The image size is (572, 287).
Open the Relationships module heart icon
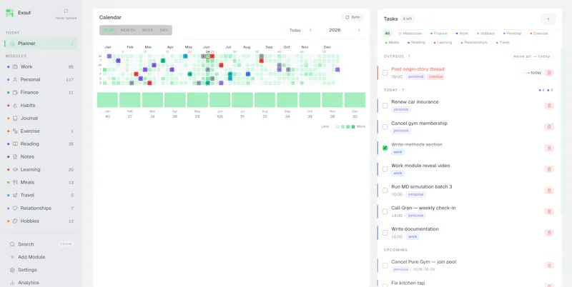[15, 208]
